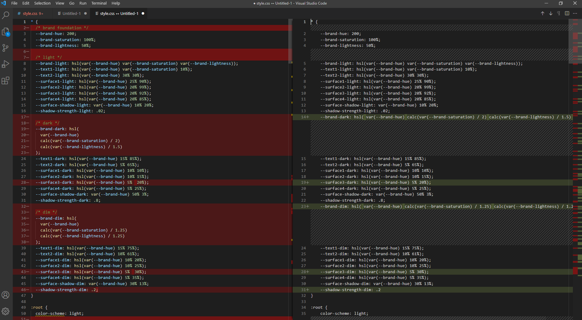Screen dimensions: 582x320
Task: Open the Extensions view
Action: 6,80
